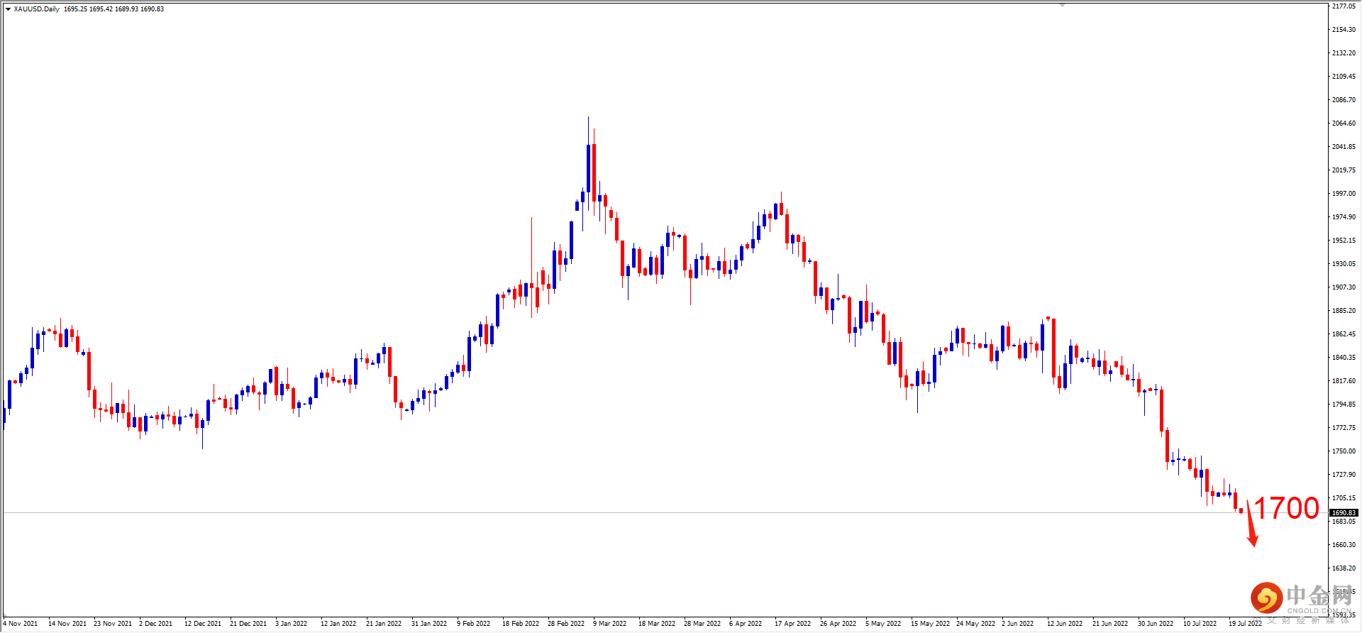The width and height of the screenshot is (1362, 633).
Task: Click the 1862.45 price axis label
Action: (1344, 334)
